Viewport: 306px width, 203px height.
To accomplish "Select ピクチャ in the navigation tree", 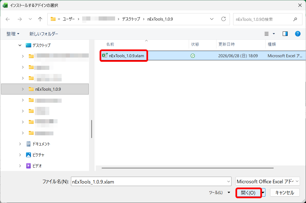I will [x=38, y=155].
